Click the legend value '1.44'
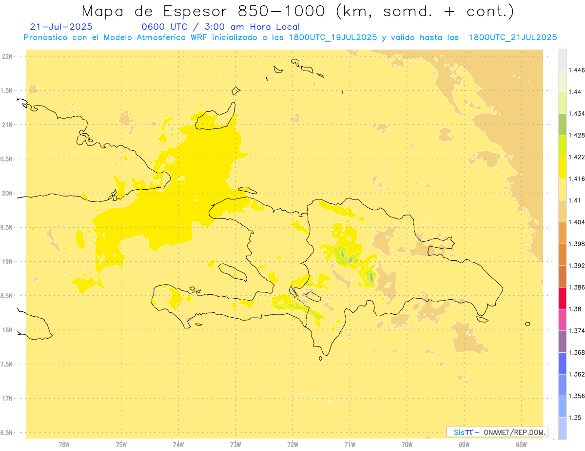 [x=575, y=92]
